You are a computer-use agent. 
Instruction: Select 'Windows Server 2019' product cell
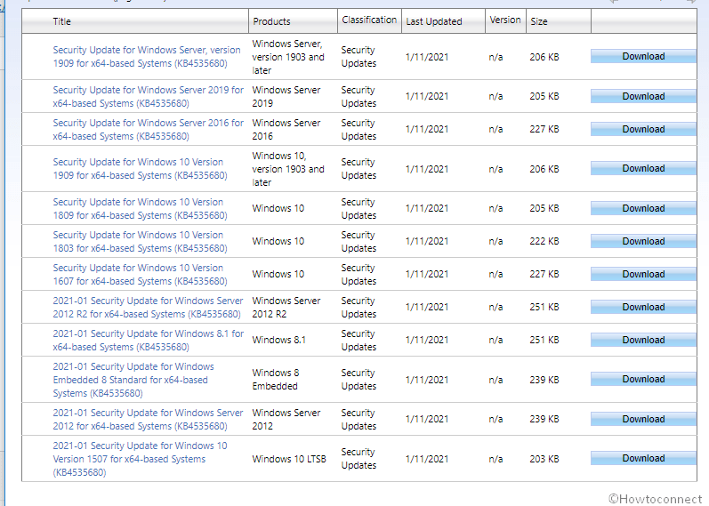point(286,96)
